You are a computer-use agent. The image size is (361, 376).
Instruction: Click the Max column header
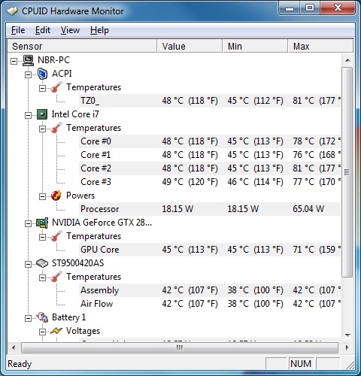pyautogui.click(x=320, y=46)
